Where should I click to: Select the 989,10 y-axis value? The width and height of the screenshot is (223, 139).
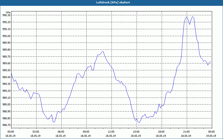[6, 98]
